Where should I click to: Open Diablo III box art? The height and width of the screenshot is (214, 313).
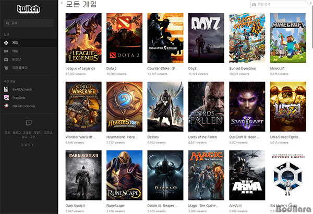point(165,175)
